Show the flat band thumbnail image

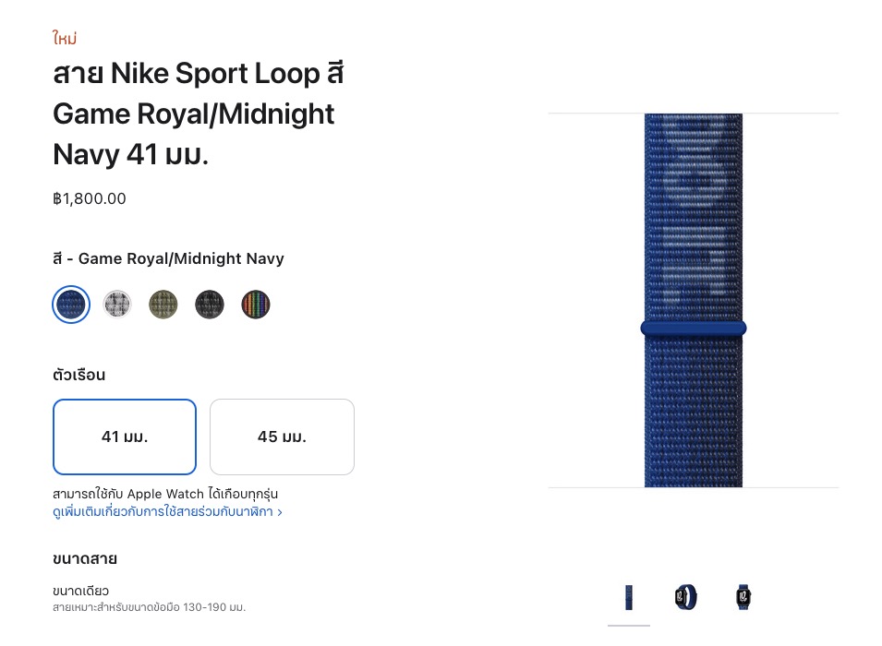point(629,597)
